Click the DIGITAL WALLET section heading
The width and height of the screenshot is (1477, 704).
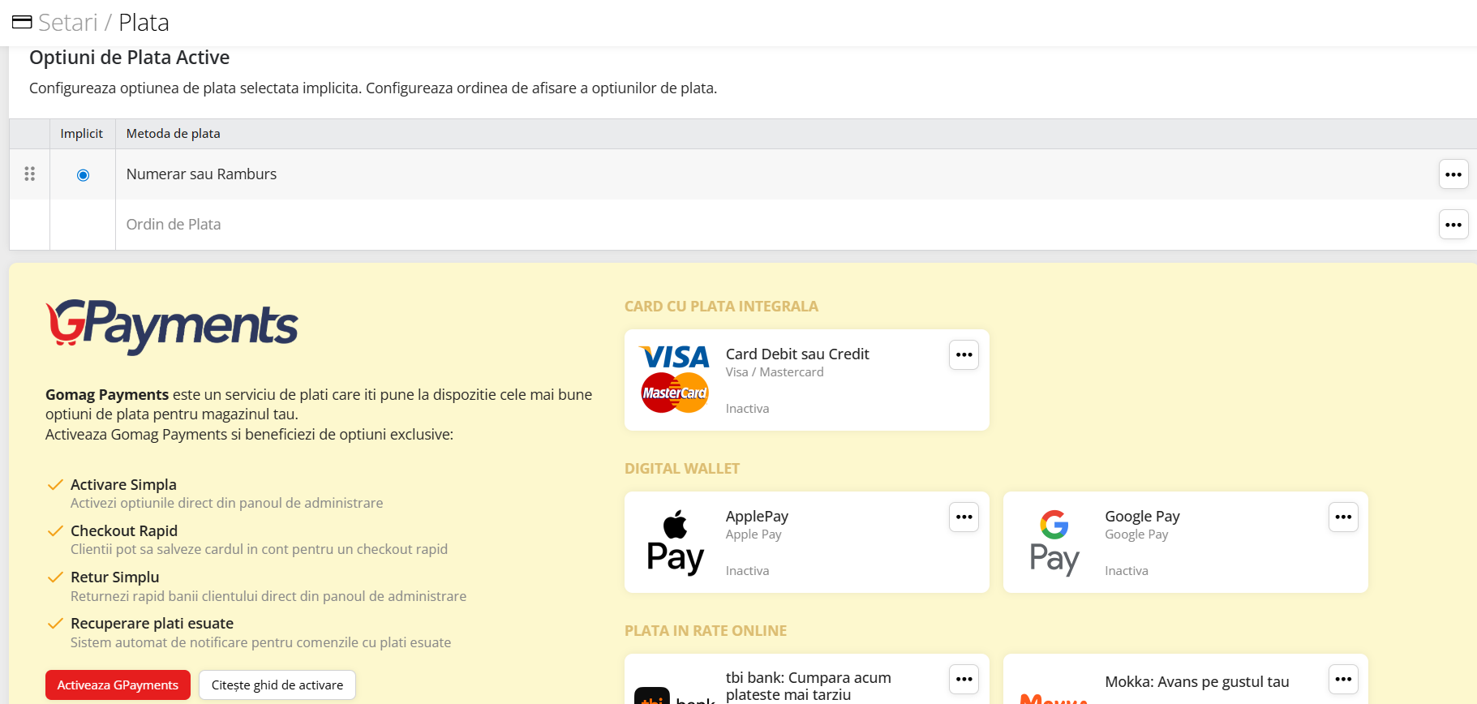[682, 469]
